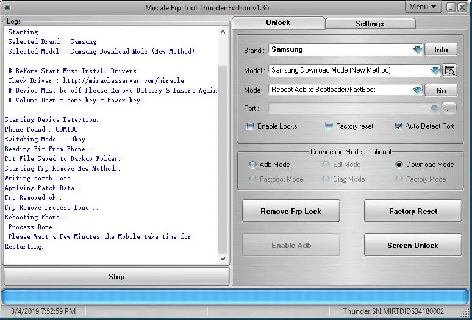Click the Factory Reset button
This screenshot has width=472, height=320.
[x=413, y=211]
